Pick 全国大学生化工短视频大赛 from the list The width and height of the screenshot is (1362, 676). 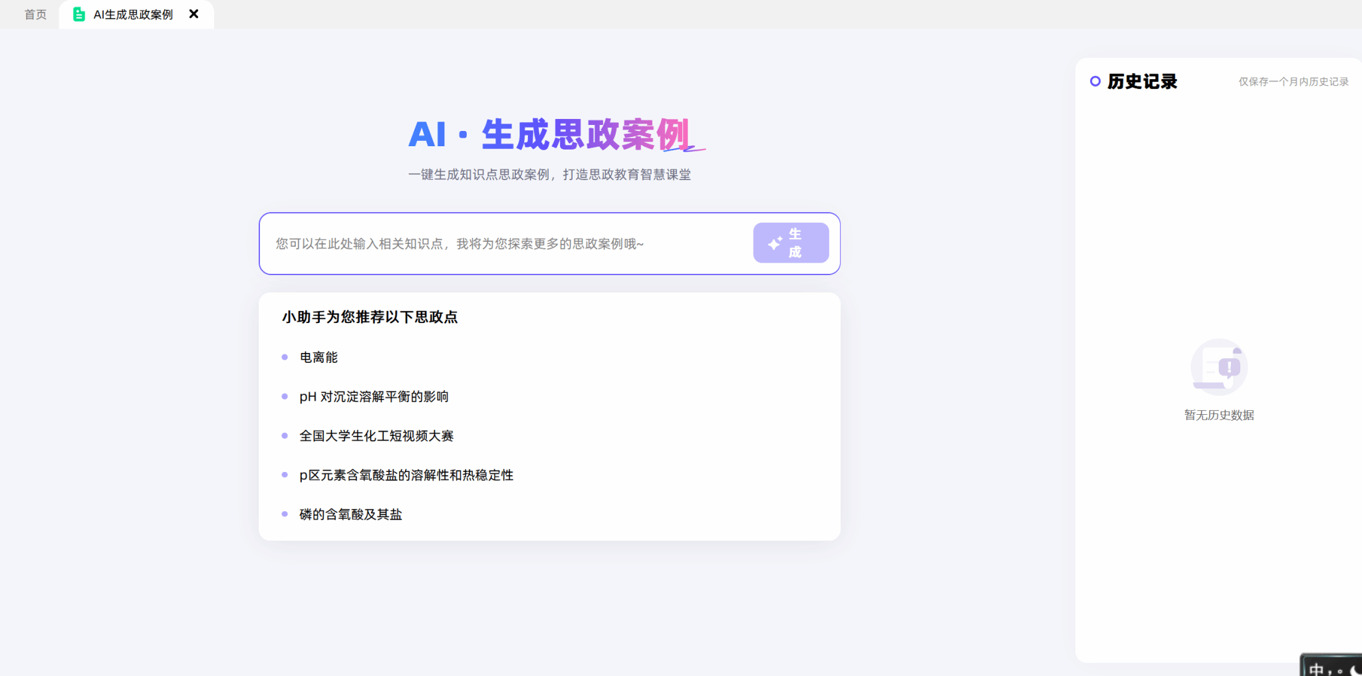(376, 436)
